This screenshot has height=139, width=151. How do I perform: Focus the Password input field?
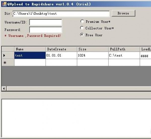[46, 30]
